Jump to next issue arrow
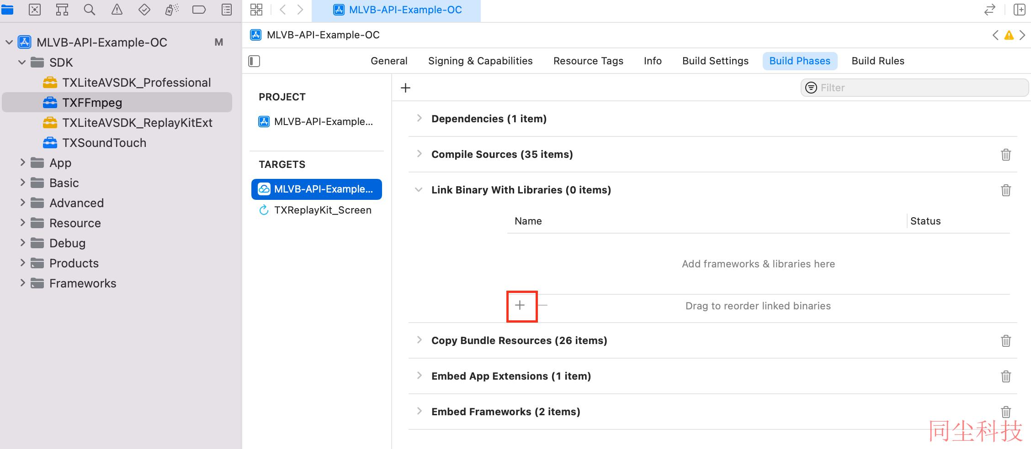This screenshot has height=449, width=1031. [x=1023, y=35]
